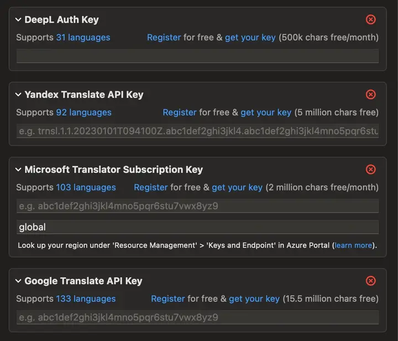Open DeepL's 31 languages link

point(83,38)
